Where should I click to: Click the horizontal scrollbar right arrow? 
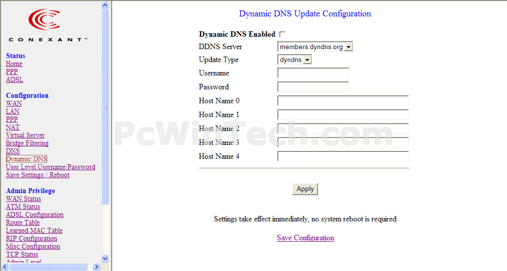pyautogui.click(x=96, y=267)
